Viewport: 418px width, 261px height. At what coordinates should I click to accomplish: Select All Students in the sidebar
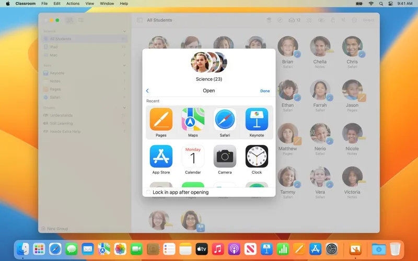(x=85, y=39)
